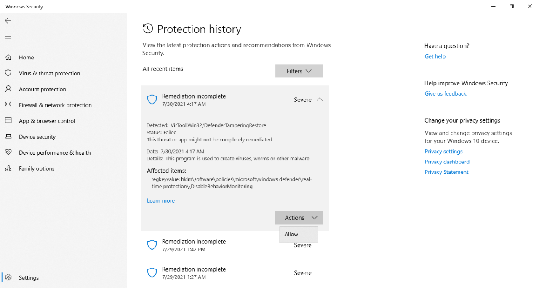
Task: Open the Learn more link
Action: click(161, 201)
